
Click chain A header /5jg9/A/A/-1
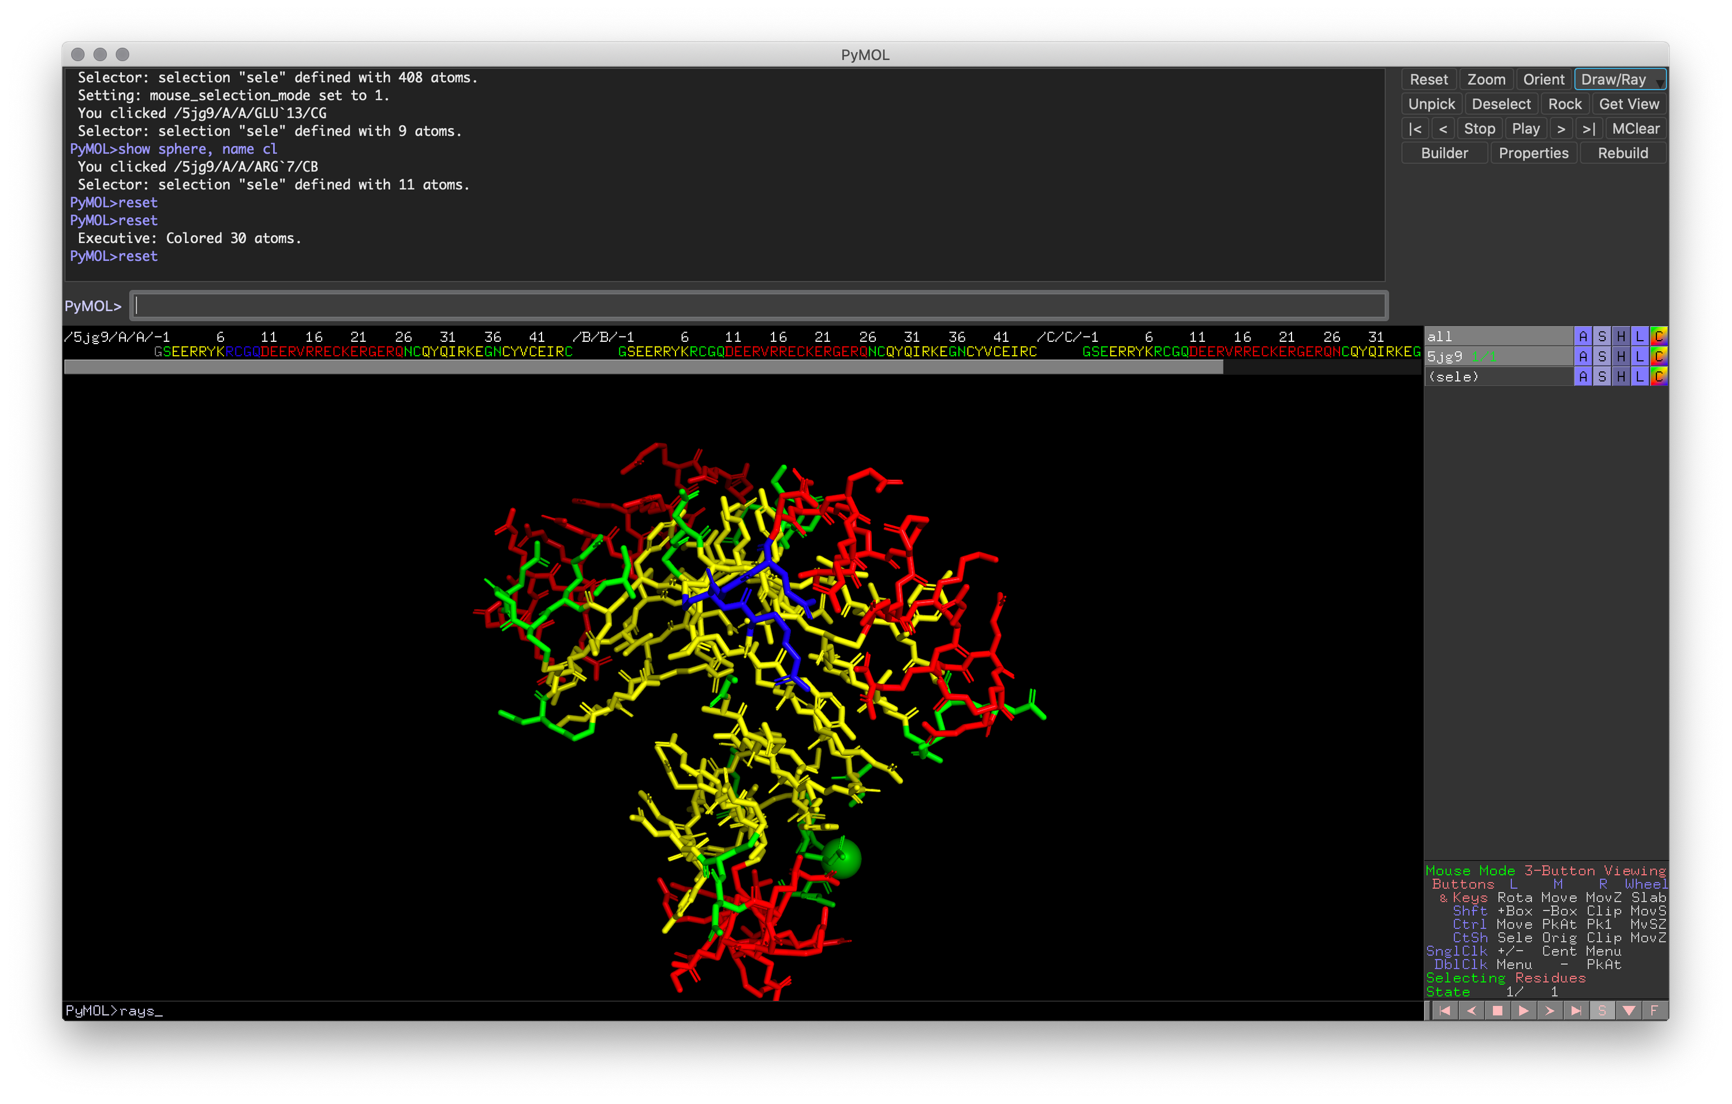[x=117, y=337]
